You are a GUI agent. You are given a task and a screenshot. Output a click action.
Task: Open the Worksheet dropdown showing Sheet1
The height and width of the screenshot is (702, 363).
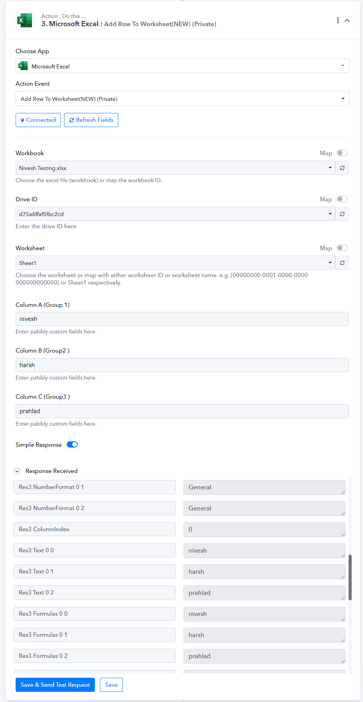point(175,263)
